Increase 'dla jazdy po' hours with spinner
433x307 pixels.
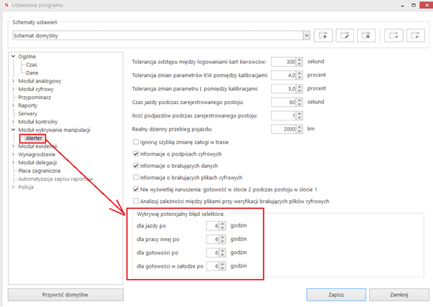point(224,223)
